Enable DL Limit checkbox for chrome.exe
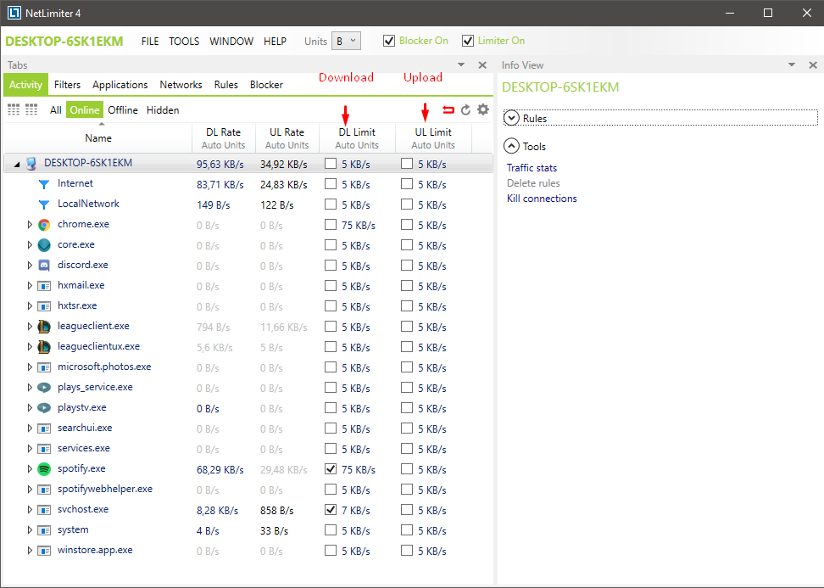The width and height of the screenshot is (824, 588). [x=331, y=225]
